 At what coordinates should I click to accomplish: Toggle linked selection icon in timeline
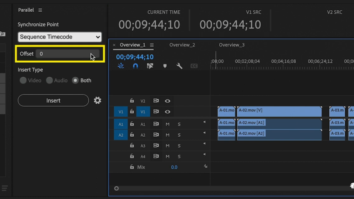tap(150, 66)
